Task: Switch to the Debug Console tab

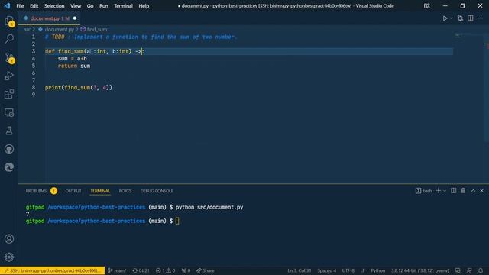Action: click(x=157, y=191)
